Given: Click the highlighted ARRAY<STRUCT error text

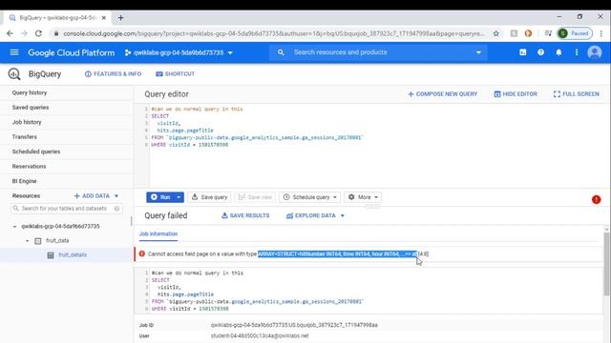Looking at the screenshot, I should pos(337,254).
